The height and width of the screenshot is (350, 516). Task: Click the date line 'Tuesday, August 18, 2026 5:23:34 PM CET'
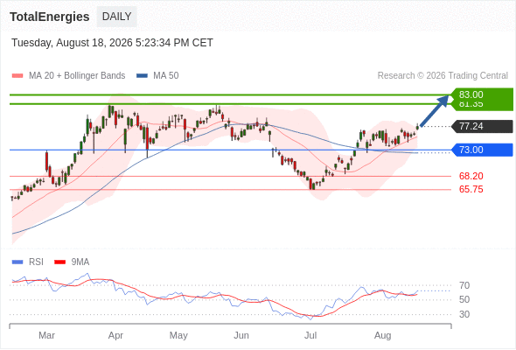click(112, 43)
